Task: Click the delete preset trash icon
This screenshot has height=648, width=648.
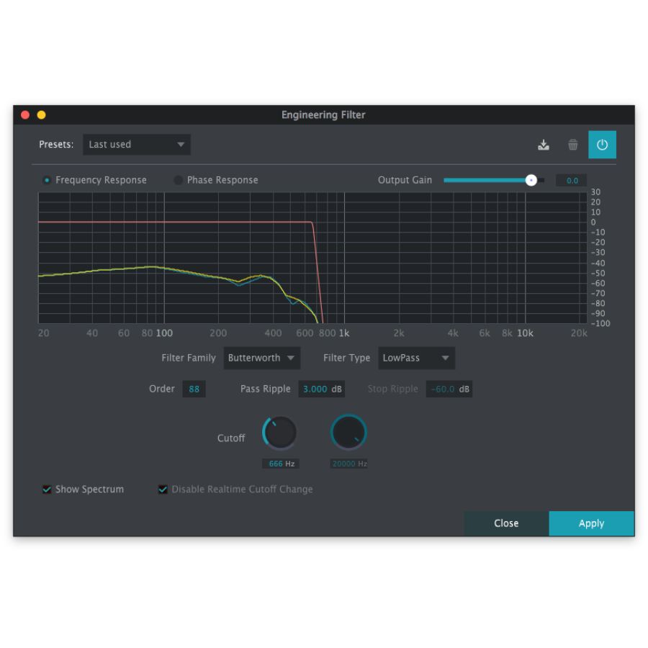Action: pos(573,145)
